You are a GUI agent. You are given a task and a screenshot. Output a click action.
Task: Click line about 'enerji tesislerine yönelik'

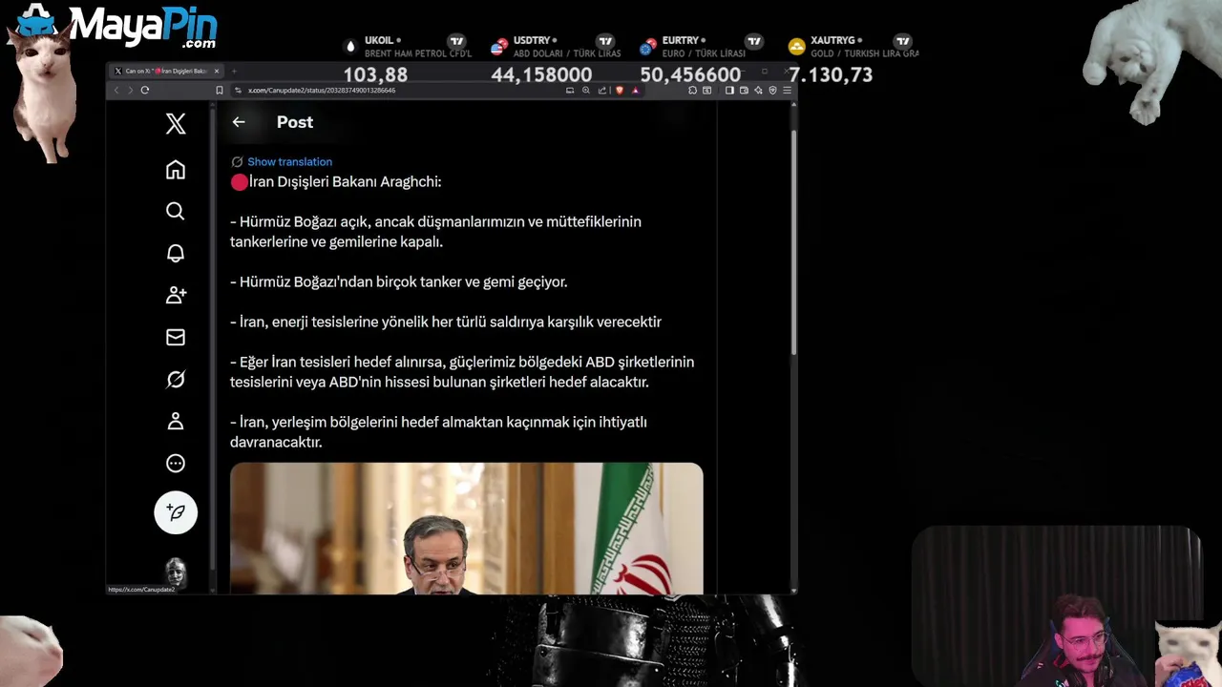pyautogui.click(x=446, y=323)
